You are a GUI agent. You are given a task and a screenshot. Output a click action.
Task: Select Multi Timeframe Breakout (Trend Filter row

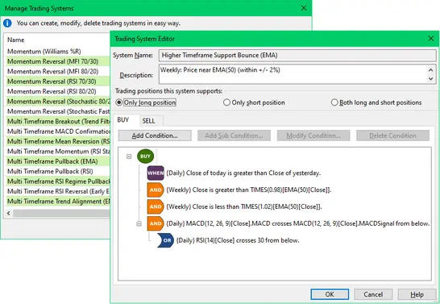tap(58, 121)
